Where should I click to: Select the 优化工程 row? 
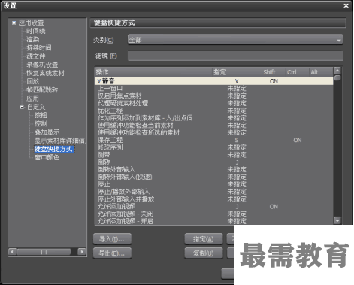click(214, 111)
